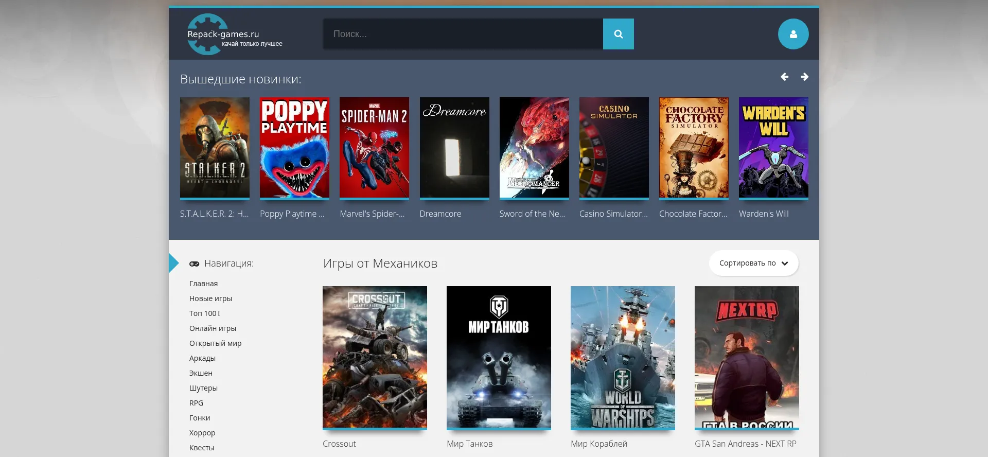Type in the Поиск search field
988x457 pixels.
[463, 34]
